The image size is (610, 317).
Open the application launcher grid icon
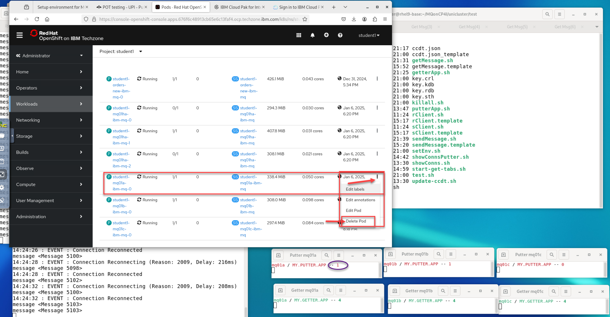click(x=299, y=35)
